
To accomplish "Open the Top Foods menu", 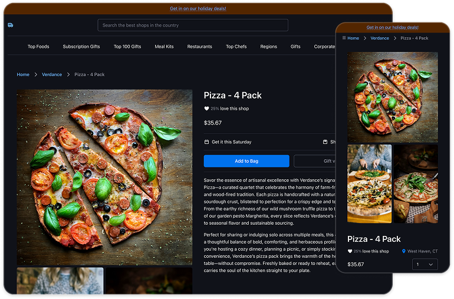I will pos(38,47).
